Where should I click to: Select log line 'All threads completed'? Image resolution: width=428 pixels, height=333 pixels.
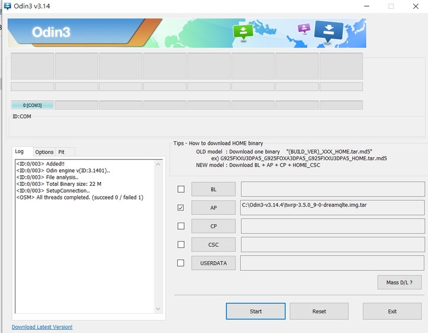click(80, 197)
